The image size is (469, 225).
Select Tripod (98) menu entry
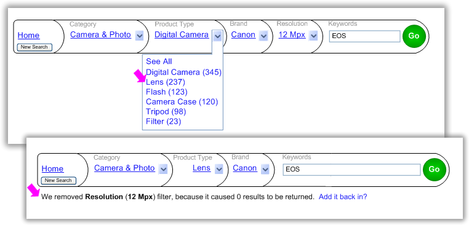coord(166,112)
